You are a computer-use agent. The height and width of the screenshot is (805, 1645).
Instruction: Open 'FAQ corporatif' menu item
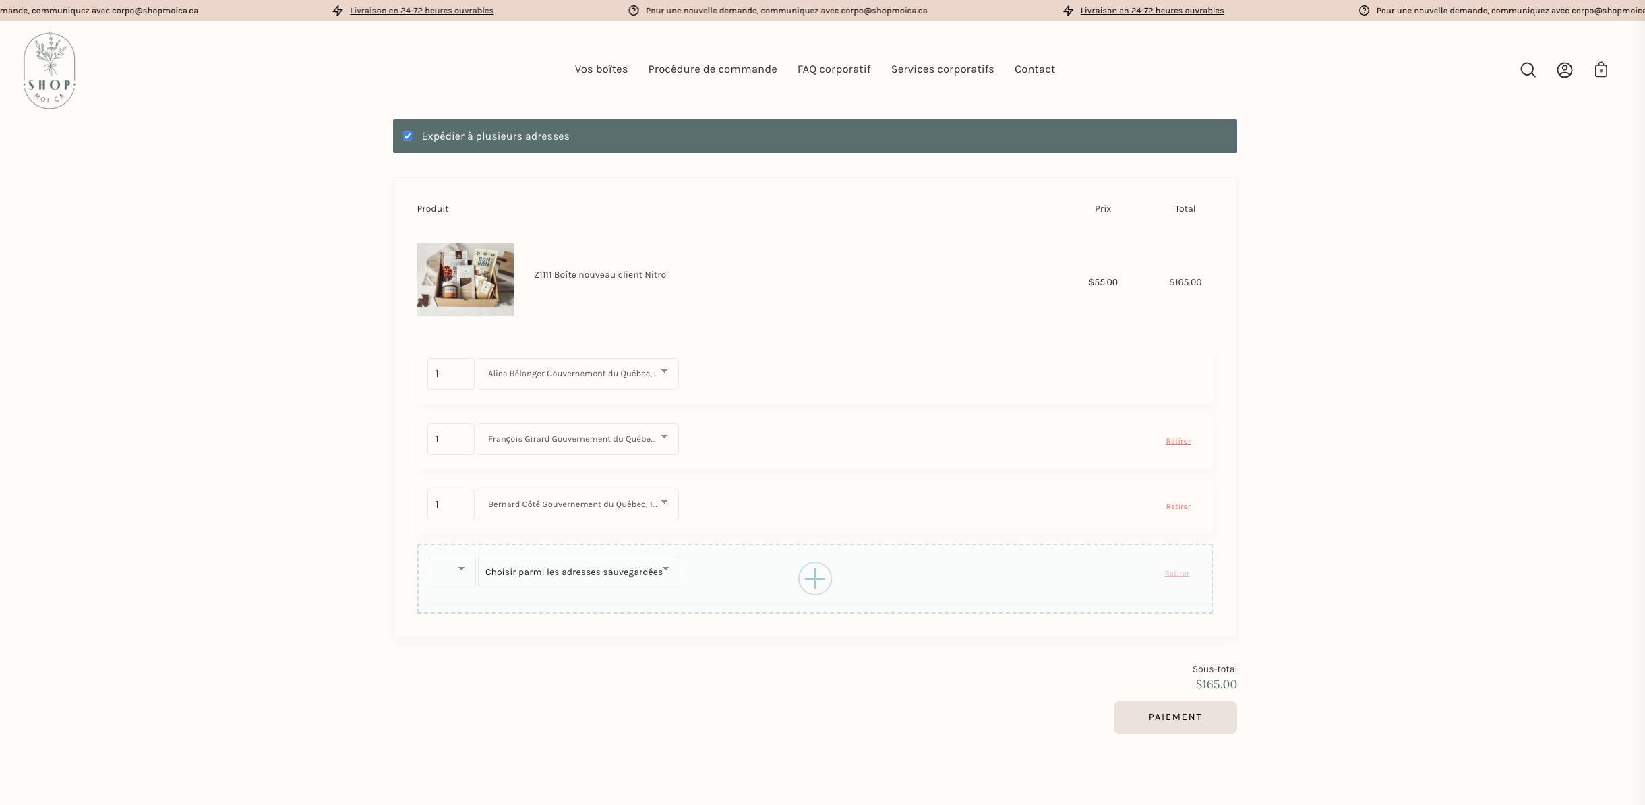pyautogui.click(x=834, y=69)
